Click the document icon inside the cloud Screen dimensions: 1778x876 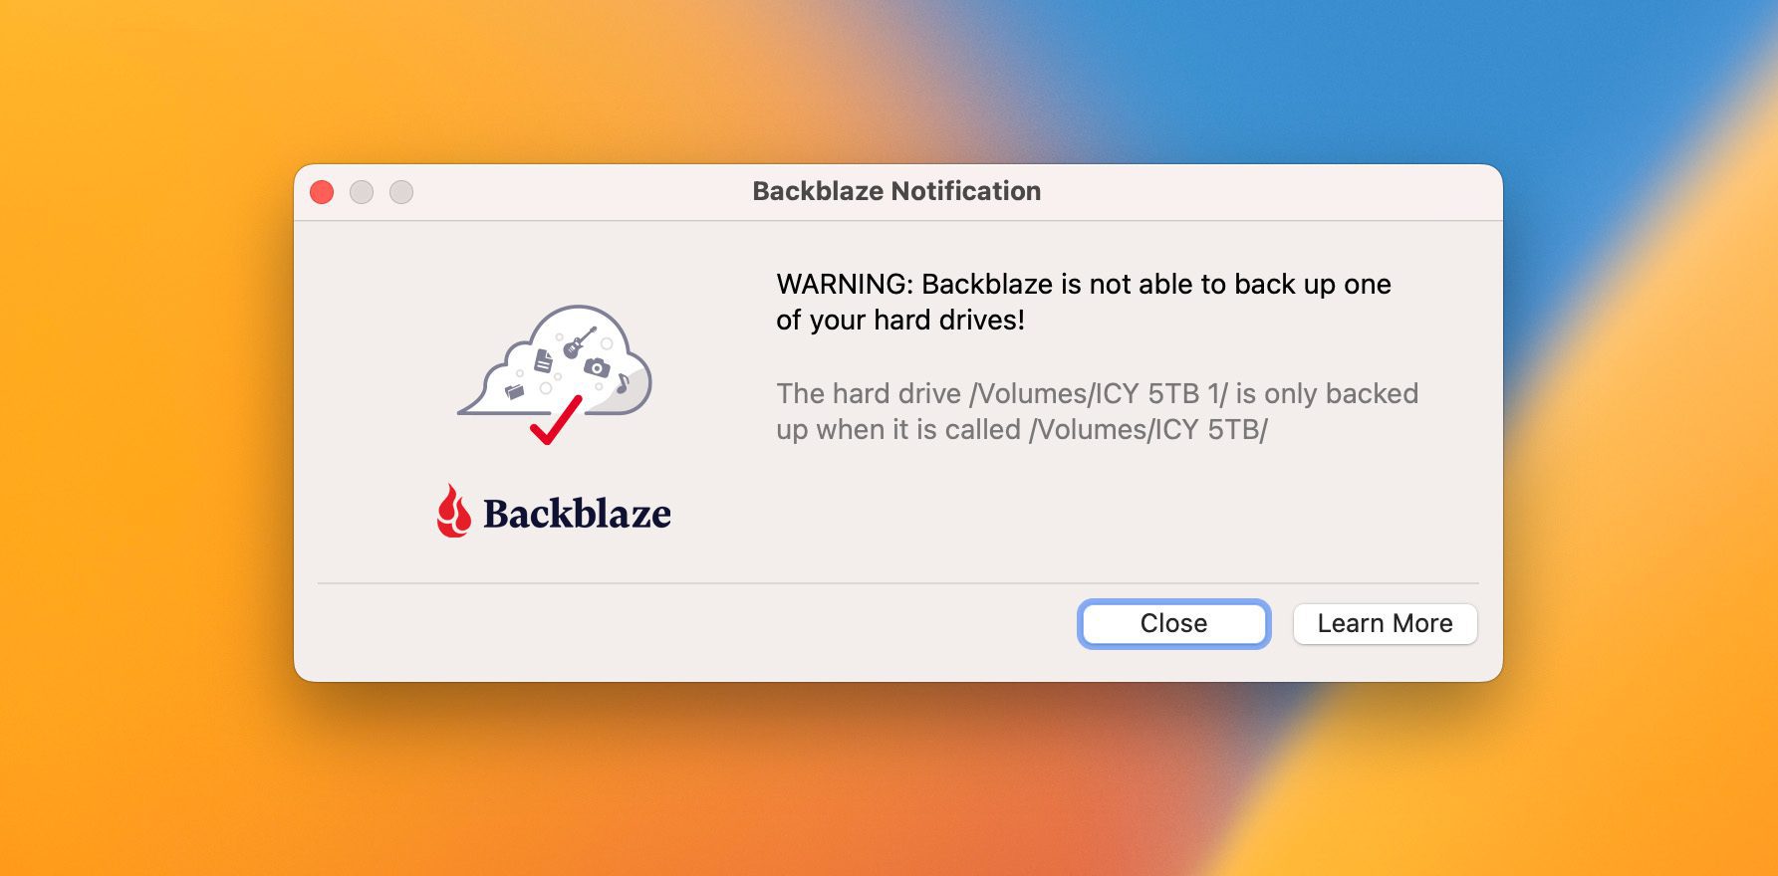(544, 360)
